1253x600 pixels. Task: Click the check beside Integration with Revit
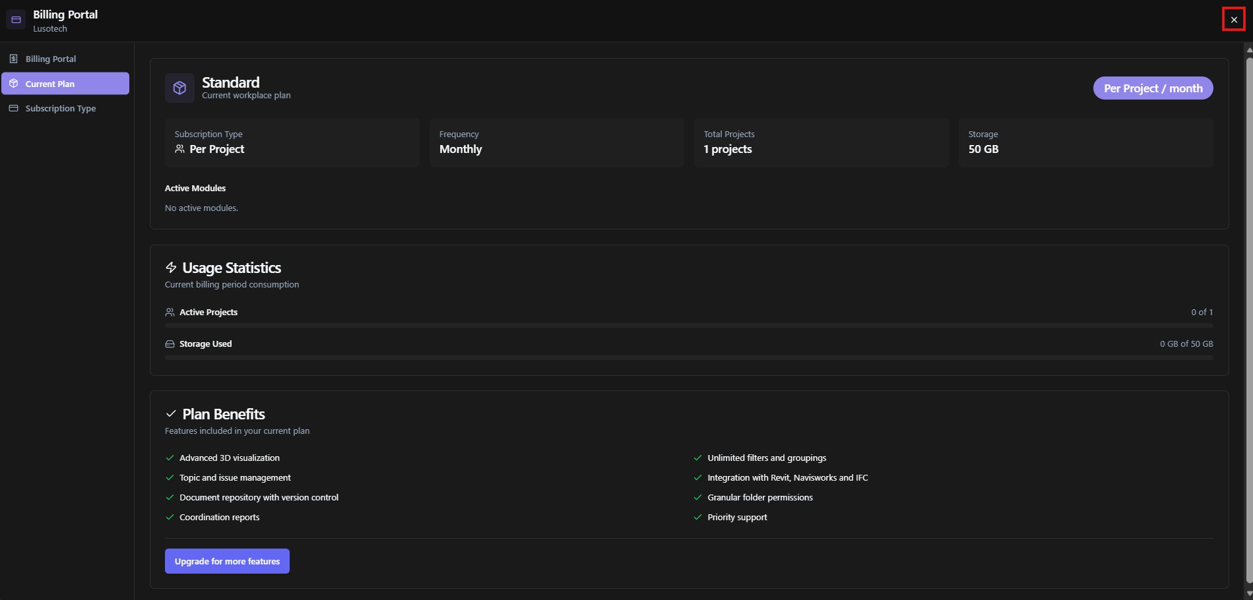point(697,477)
